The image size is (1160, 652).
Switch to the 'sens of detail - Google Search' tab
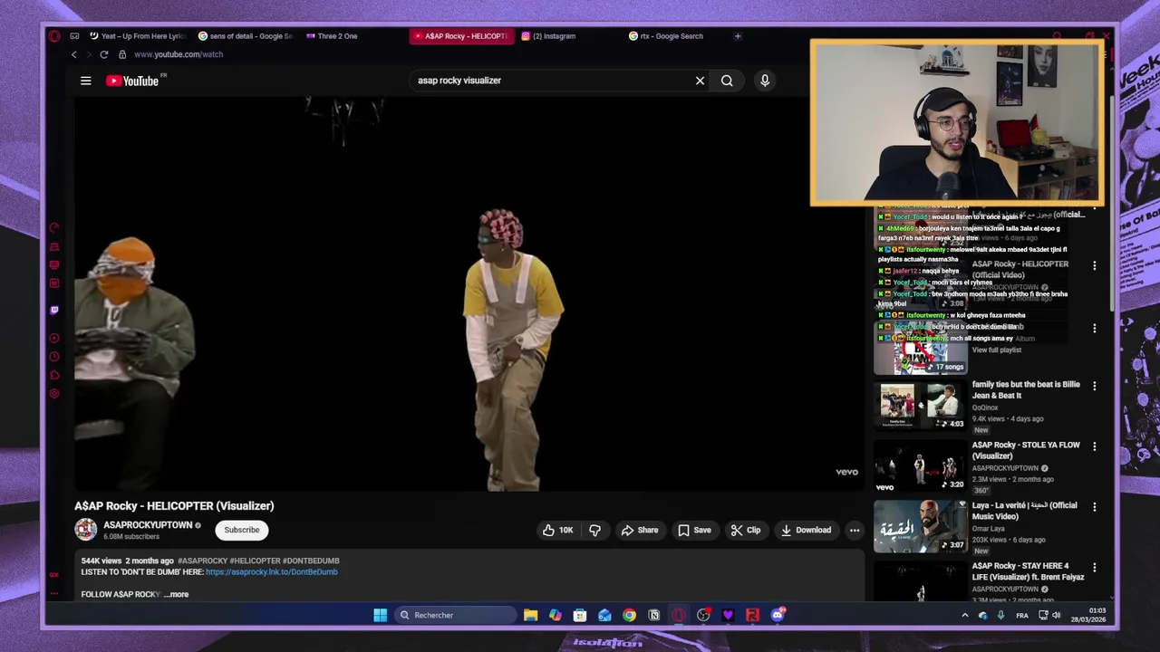(x=245, y=36)
